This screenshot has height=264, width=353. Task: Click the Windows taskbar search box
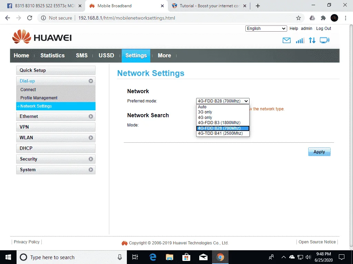(x=72, y=257)
